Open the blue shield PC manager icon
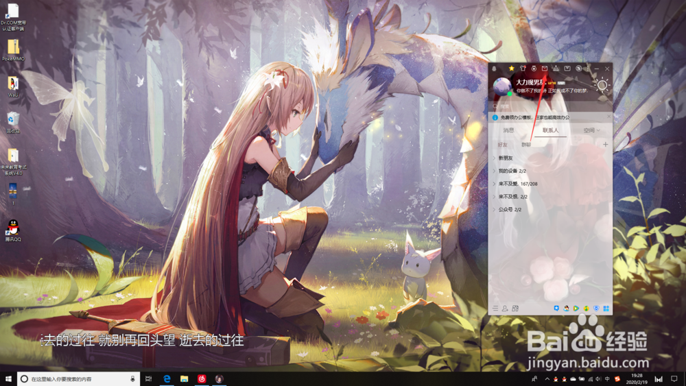The image size is (686, 386). tap(596, 309)
